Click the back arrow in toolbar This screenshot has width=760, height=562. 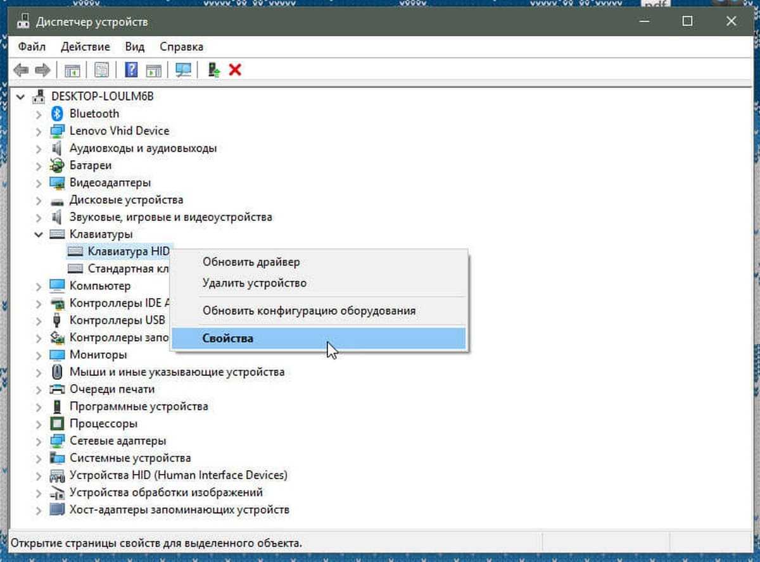[x=21, y=70]
